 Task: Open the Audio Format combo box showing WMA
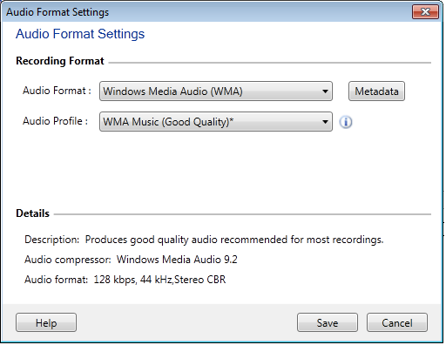[216, 91]
